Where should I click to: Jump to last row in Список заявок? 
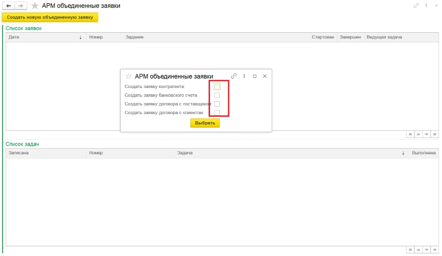point(434,134)
